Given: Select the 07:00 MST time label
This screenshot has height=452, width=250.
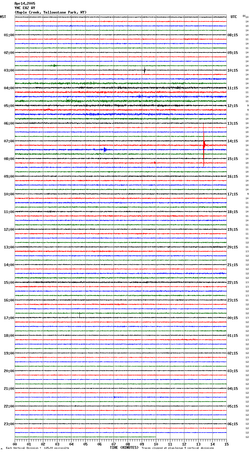Looking at the screenshot, I should [9, 141].
